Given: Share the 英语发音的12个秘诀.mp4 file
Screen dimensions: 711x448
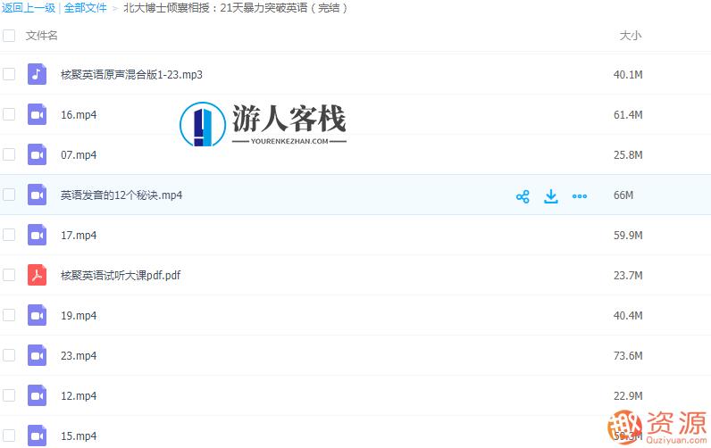Looking at the screenshot, I should [x=523, y=196].
